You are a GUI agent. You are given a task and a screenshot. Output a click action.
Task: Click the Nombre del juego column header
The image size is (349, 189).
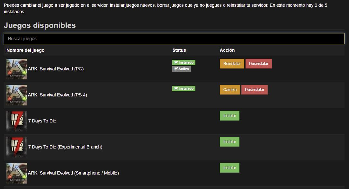pyautogui.click(x=25, y=50)
